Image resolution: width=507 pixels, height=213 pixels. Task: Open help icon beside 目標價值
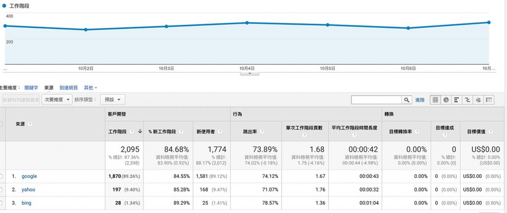point(491,131)
